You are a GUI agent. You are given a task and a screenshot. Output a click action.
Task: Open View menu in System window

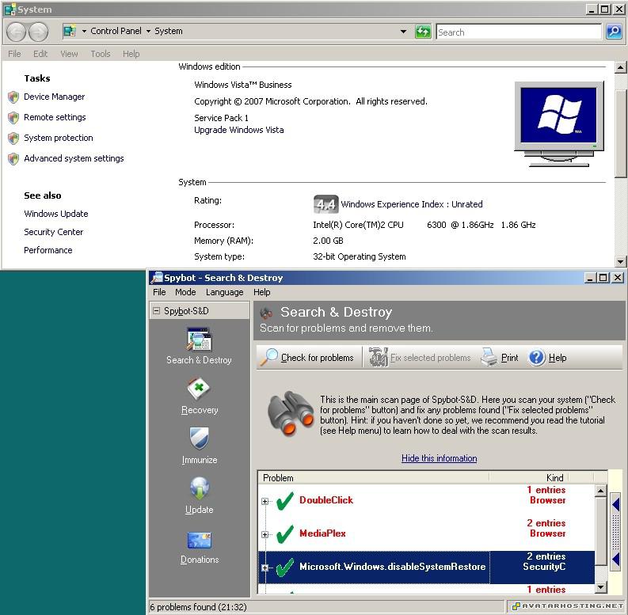(69, 54)
